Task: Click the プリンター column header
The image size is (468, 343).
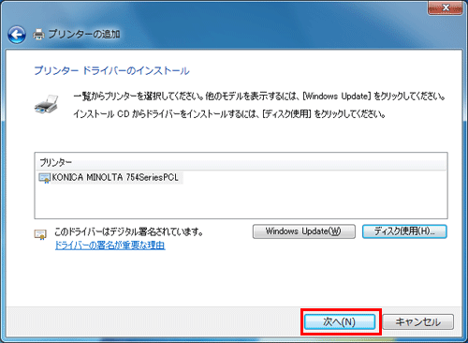Action: click(x=241, y=162)
